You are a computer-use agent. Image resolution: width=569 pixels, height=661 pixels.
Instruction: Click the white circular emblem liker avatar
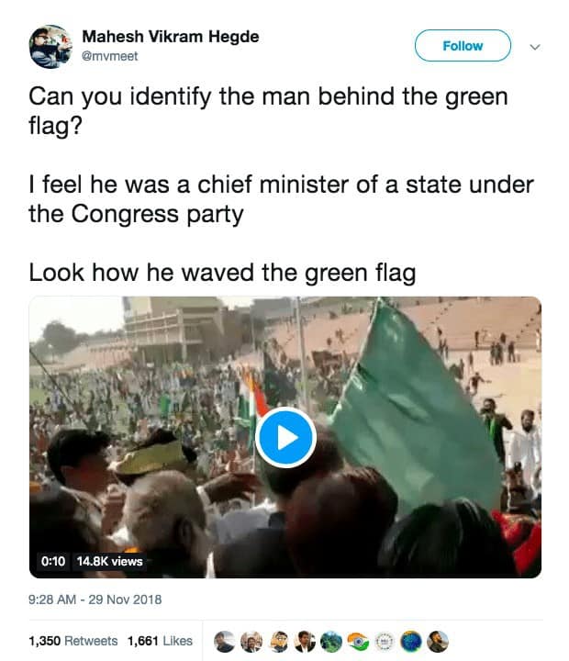click(385, 641)
